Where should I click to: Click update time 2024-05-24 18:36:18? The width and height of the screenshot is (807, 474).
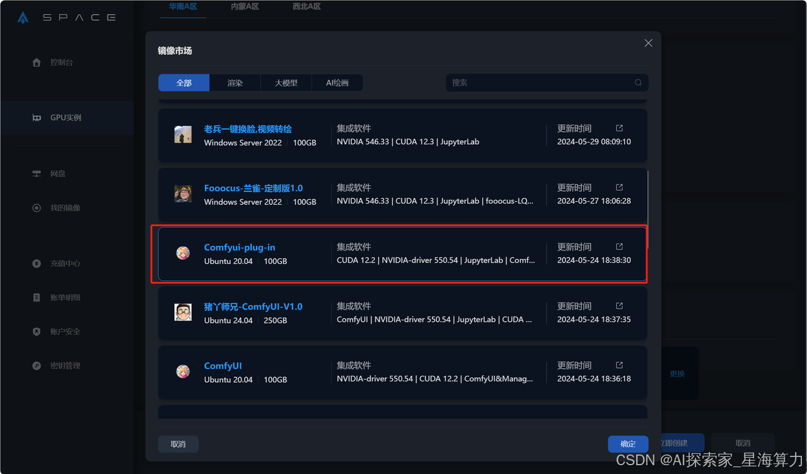pos(594,378)
